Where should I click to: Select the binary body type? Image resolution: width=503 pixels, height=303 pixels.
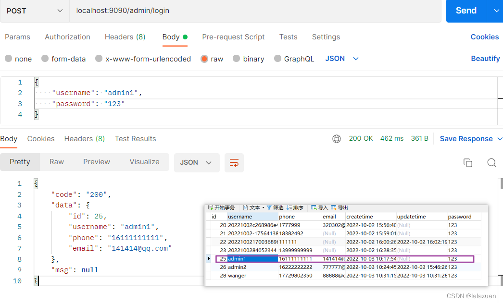249,59
